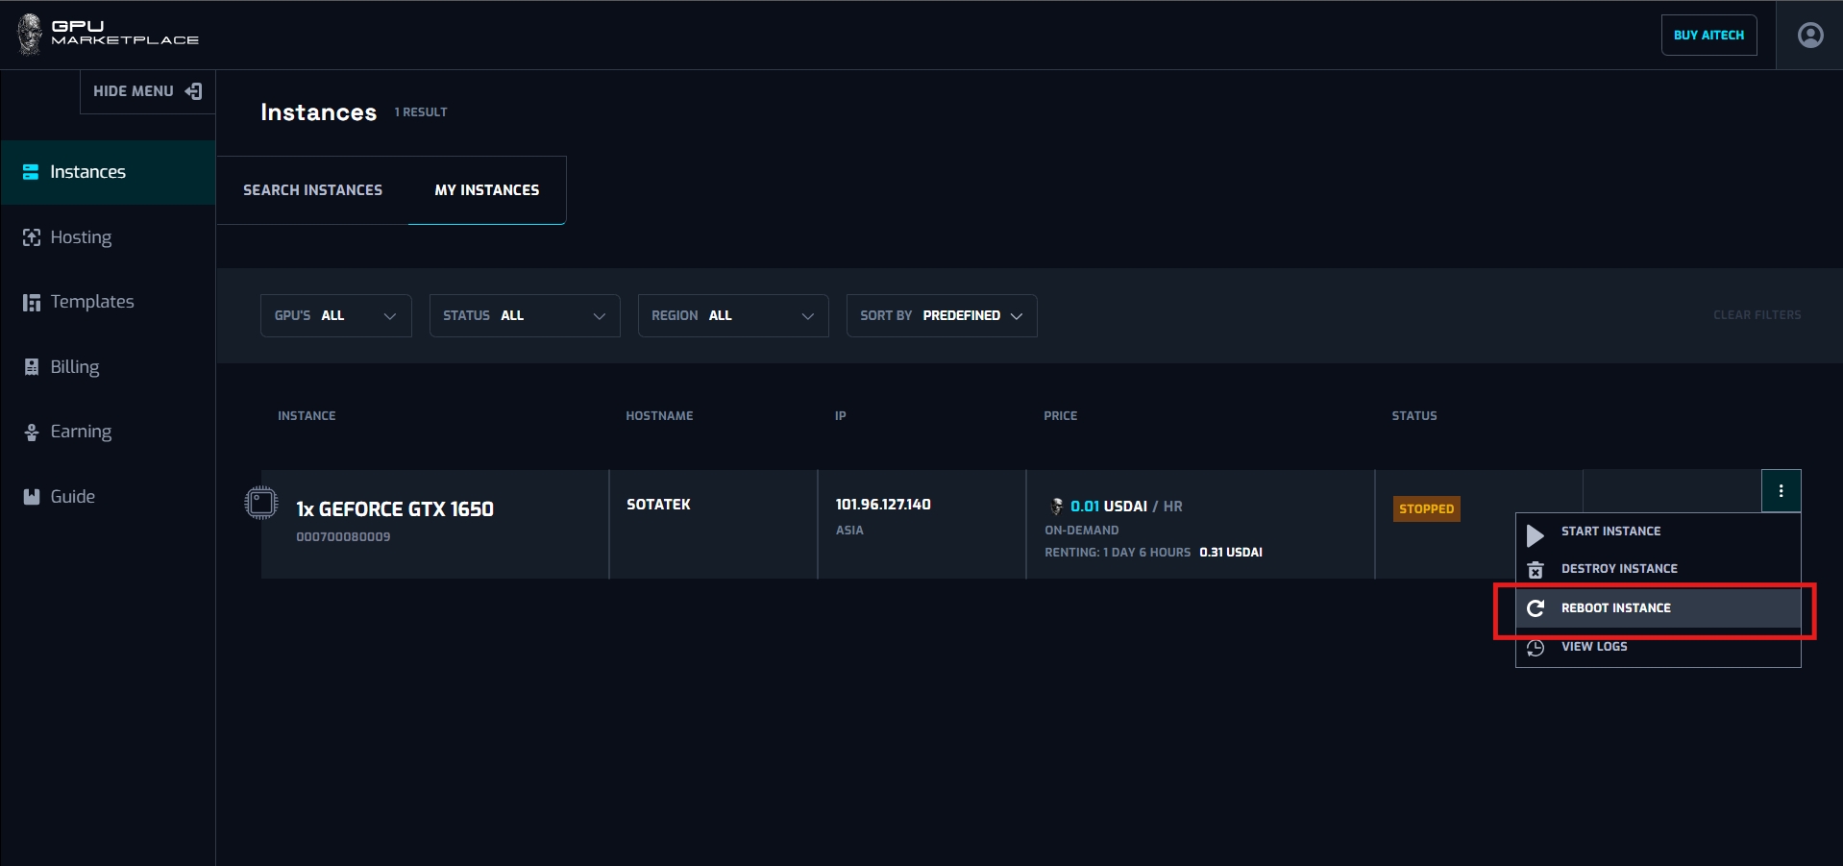Screen dimensions: 1843x866
Task: Click the Earning sidebar icon
Action: (32, 433)
